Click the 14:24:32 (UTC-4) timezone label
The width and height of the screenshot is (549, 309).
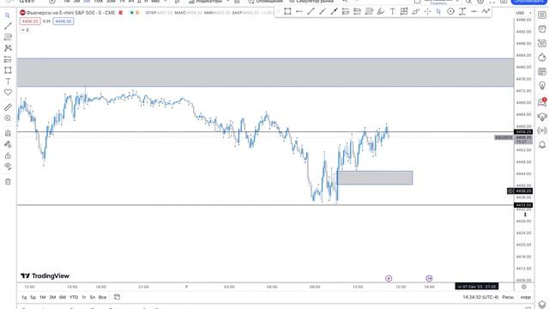[480, 297]
